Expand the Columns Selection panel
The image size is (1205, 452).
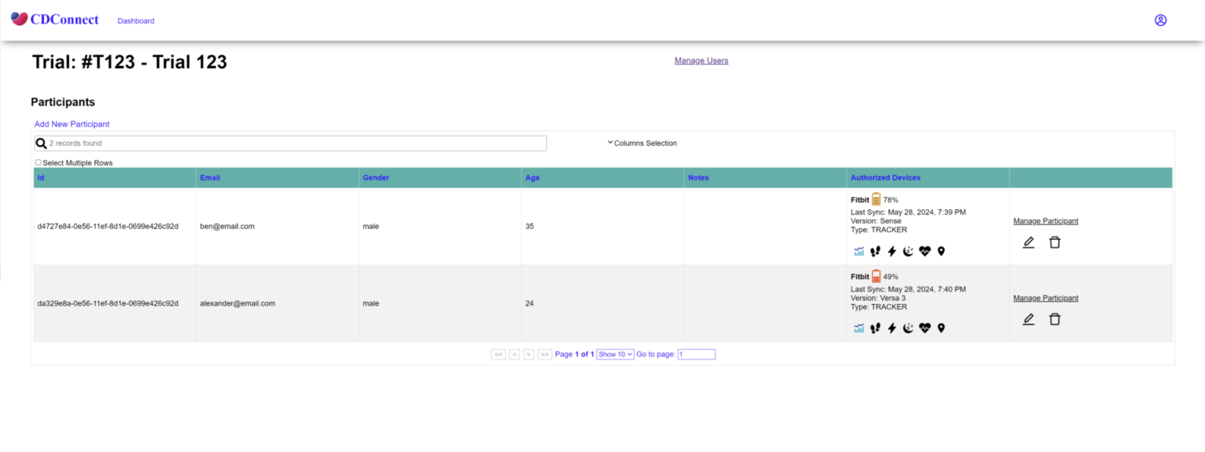[645, 143]
